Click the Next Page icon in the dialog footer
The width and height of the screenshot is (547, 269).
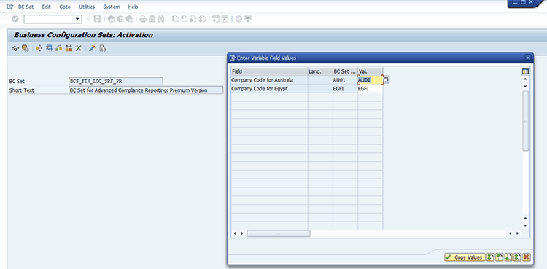tap(508, 257)
